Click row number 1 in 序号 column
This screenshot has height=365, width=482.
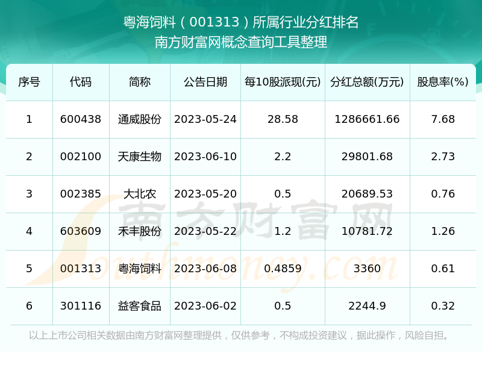coord(29,119)
